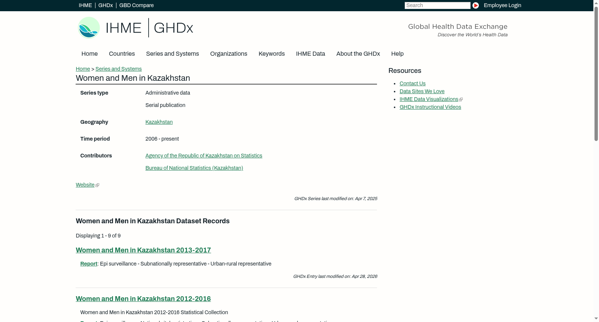Click 'Discover the World's Health Data' tagline

473,35
